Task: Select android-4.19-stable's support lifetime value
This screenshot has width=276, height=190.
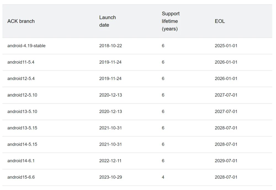Action: [163, 46]
